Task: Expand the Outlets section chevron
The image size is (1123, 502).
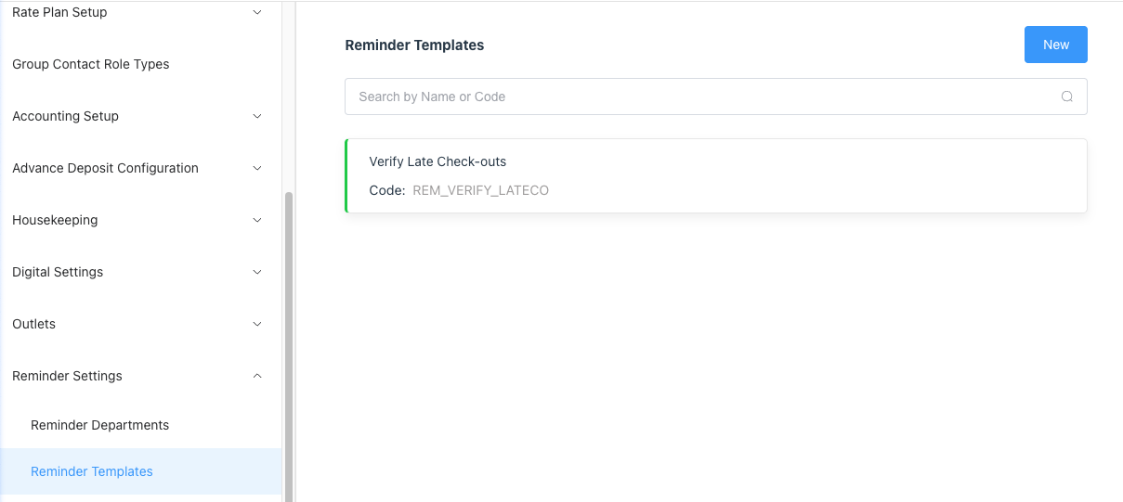Action: [258, 324]
